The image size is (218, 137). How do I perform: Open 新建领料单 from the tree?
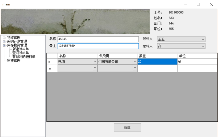pos(20,49)
